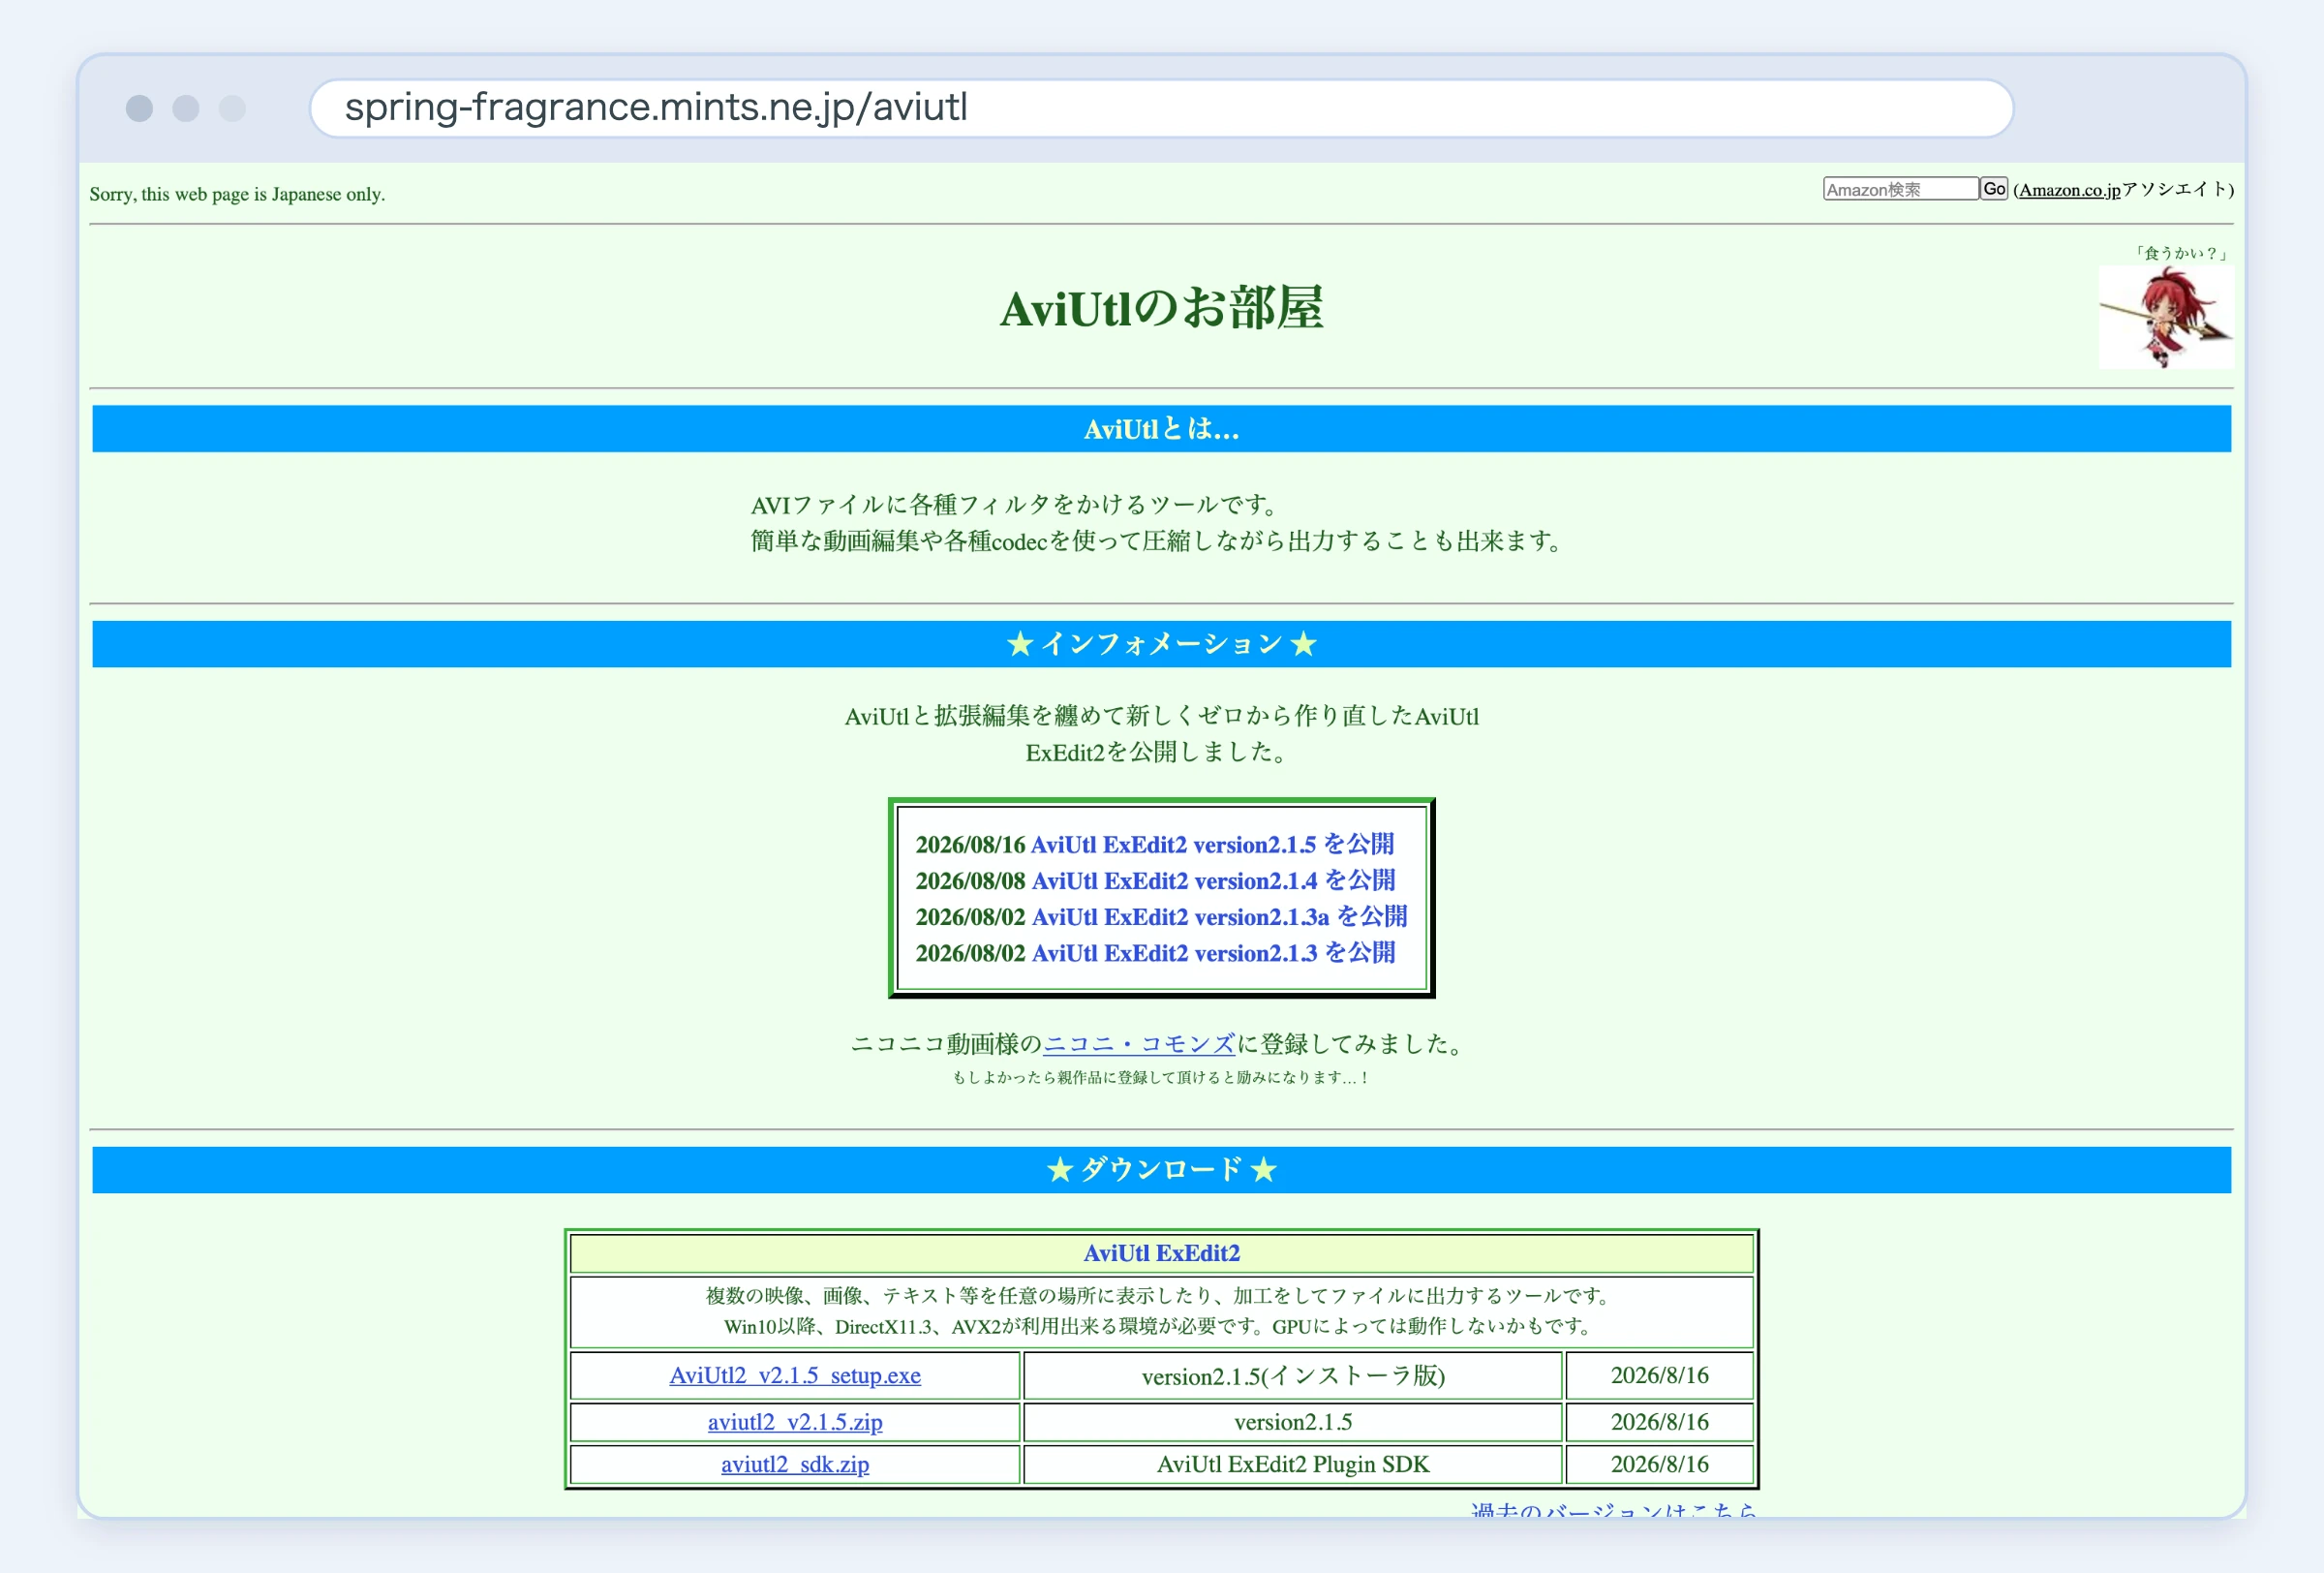Screen dimensions: 2324x1573
Task: Click the Amazon search input field
Action: point(1900,189)
